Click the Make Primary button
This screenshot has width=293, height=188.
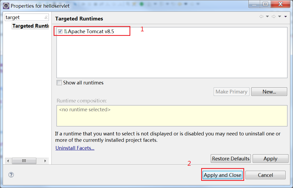click(x=231, y=92)
